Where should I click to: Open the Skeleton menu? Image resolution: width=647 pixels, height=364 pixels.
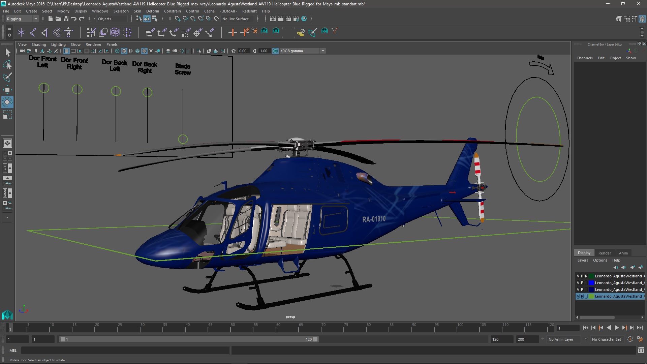121,11
